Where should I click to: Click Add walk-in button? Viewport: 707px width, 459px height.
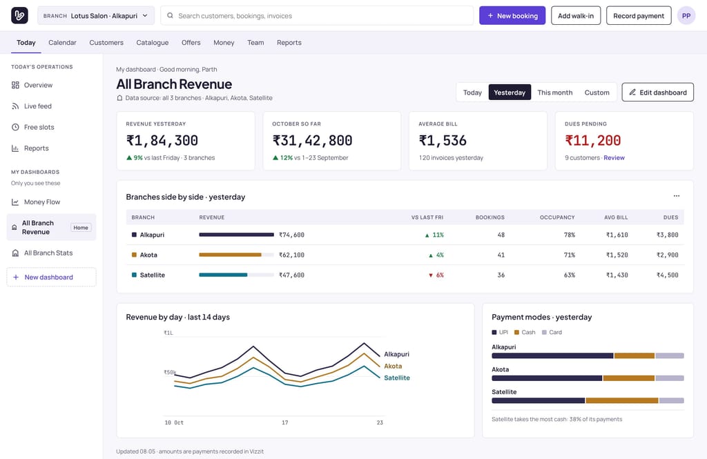coord(576,15)
